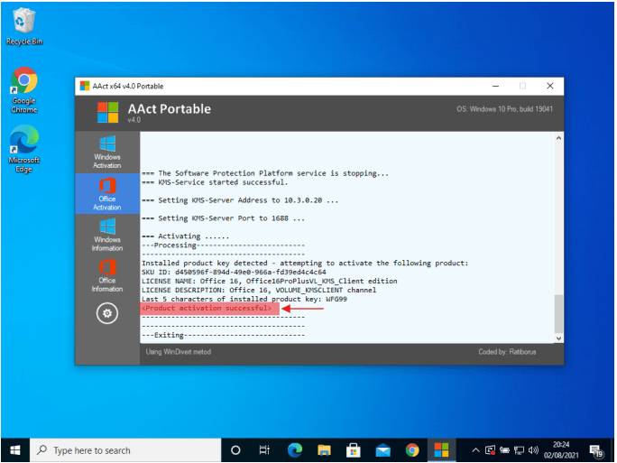Click 'Setting KMS-Server Address to 10.3.0.20' line

tap(240, 200)
